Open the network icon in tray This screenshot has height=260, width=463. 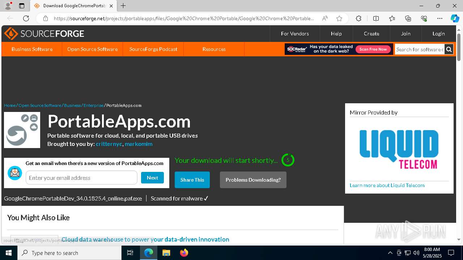408,253
